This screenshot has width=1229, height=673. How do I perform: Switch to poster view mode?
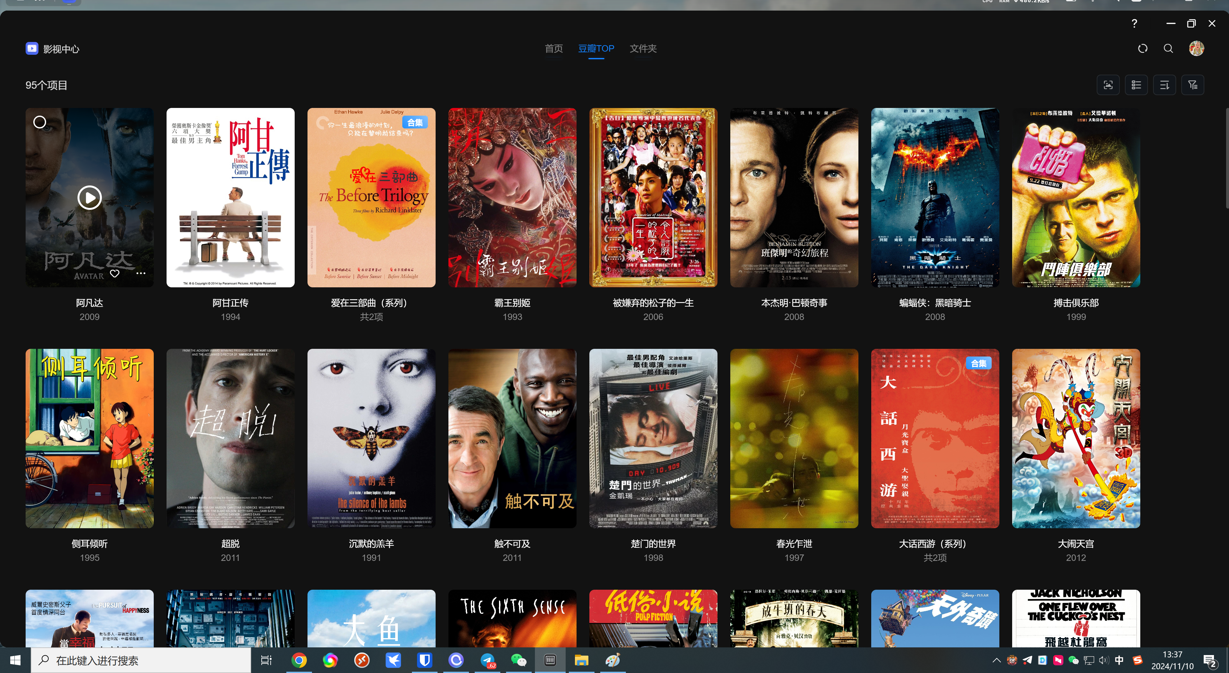coord(1108,85)
